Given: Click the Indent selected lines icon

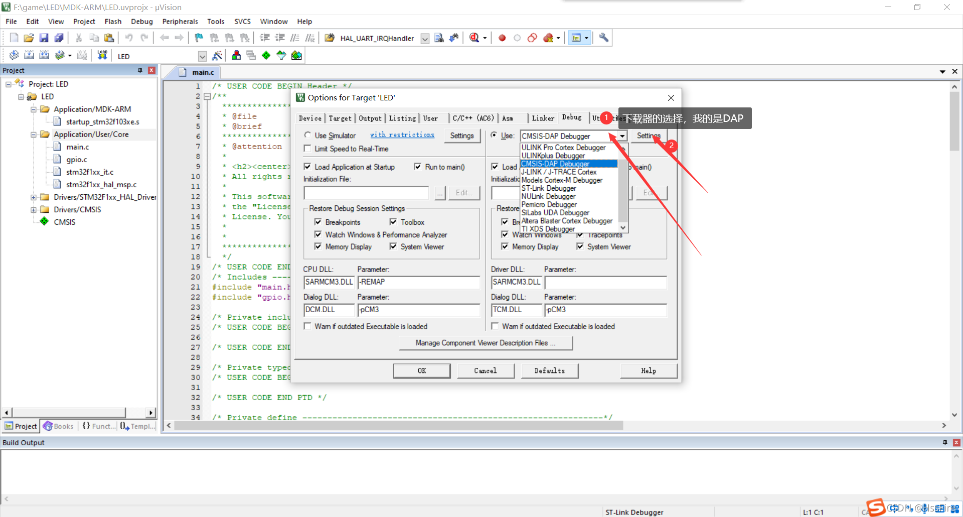Looking at the screenshot, I should [x=265, y=38].
